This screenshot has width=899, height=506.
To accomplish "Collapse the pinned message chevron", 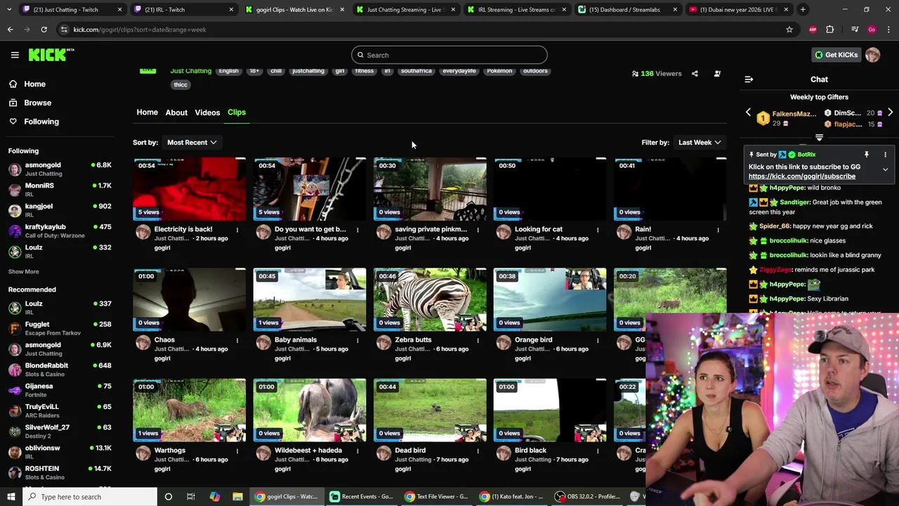I will (885, 169).
